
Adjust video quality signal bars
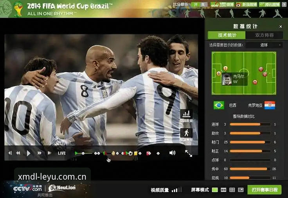176,190
